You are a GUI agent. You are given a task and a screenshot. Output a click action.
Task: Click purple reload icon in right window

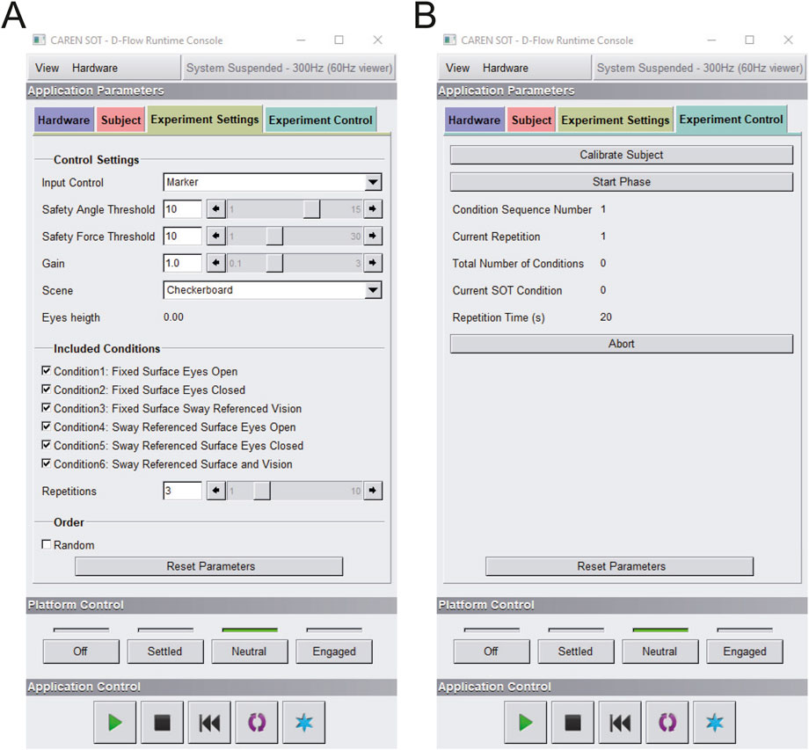click(668, 723)
